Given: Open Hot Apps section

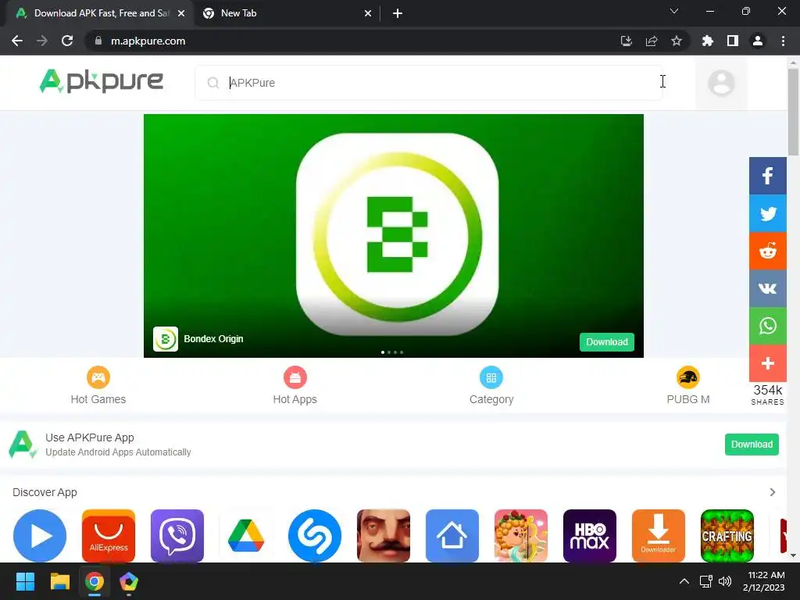Looking at the screenshot, I should [295, 386].
